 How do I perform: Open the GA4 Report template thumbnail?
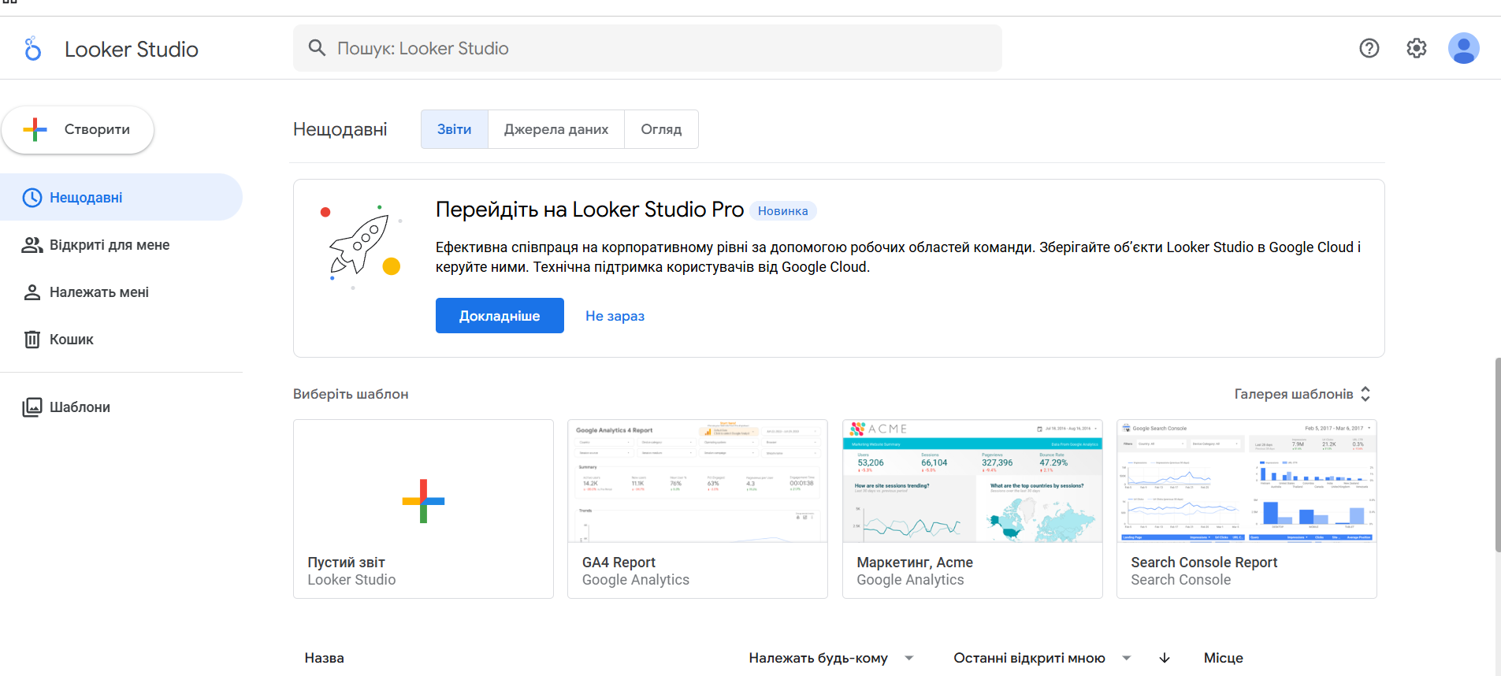[697, 481]
